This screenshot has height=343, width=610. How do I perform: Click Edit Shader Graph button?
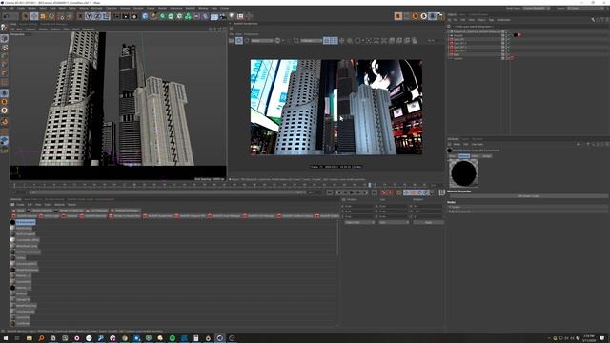(x=528, y=196)
